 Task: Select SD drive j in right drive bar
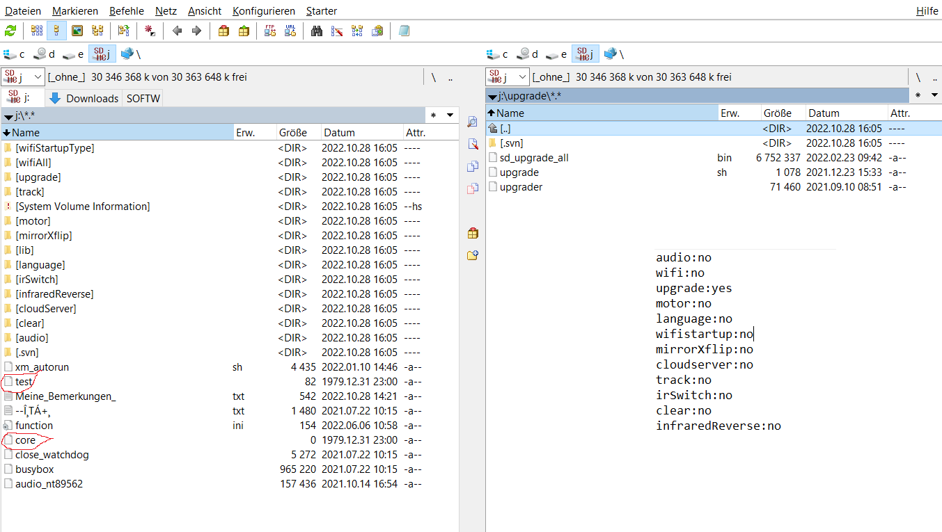pyautogui.click(x=586, y=54)
